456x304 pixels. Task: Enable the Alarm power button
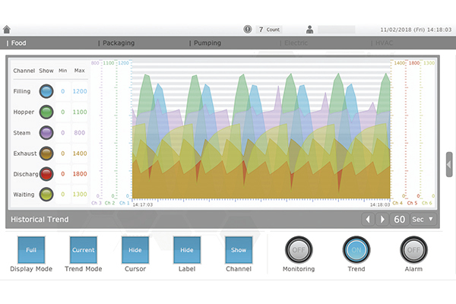pyautogui.click(x=413, y=249)
